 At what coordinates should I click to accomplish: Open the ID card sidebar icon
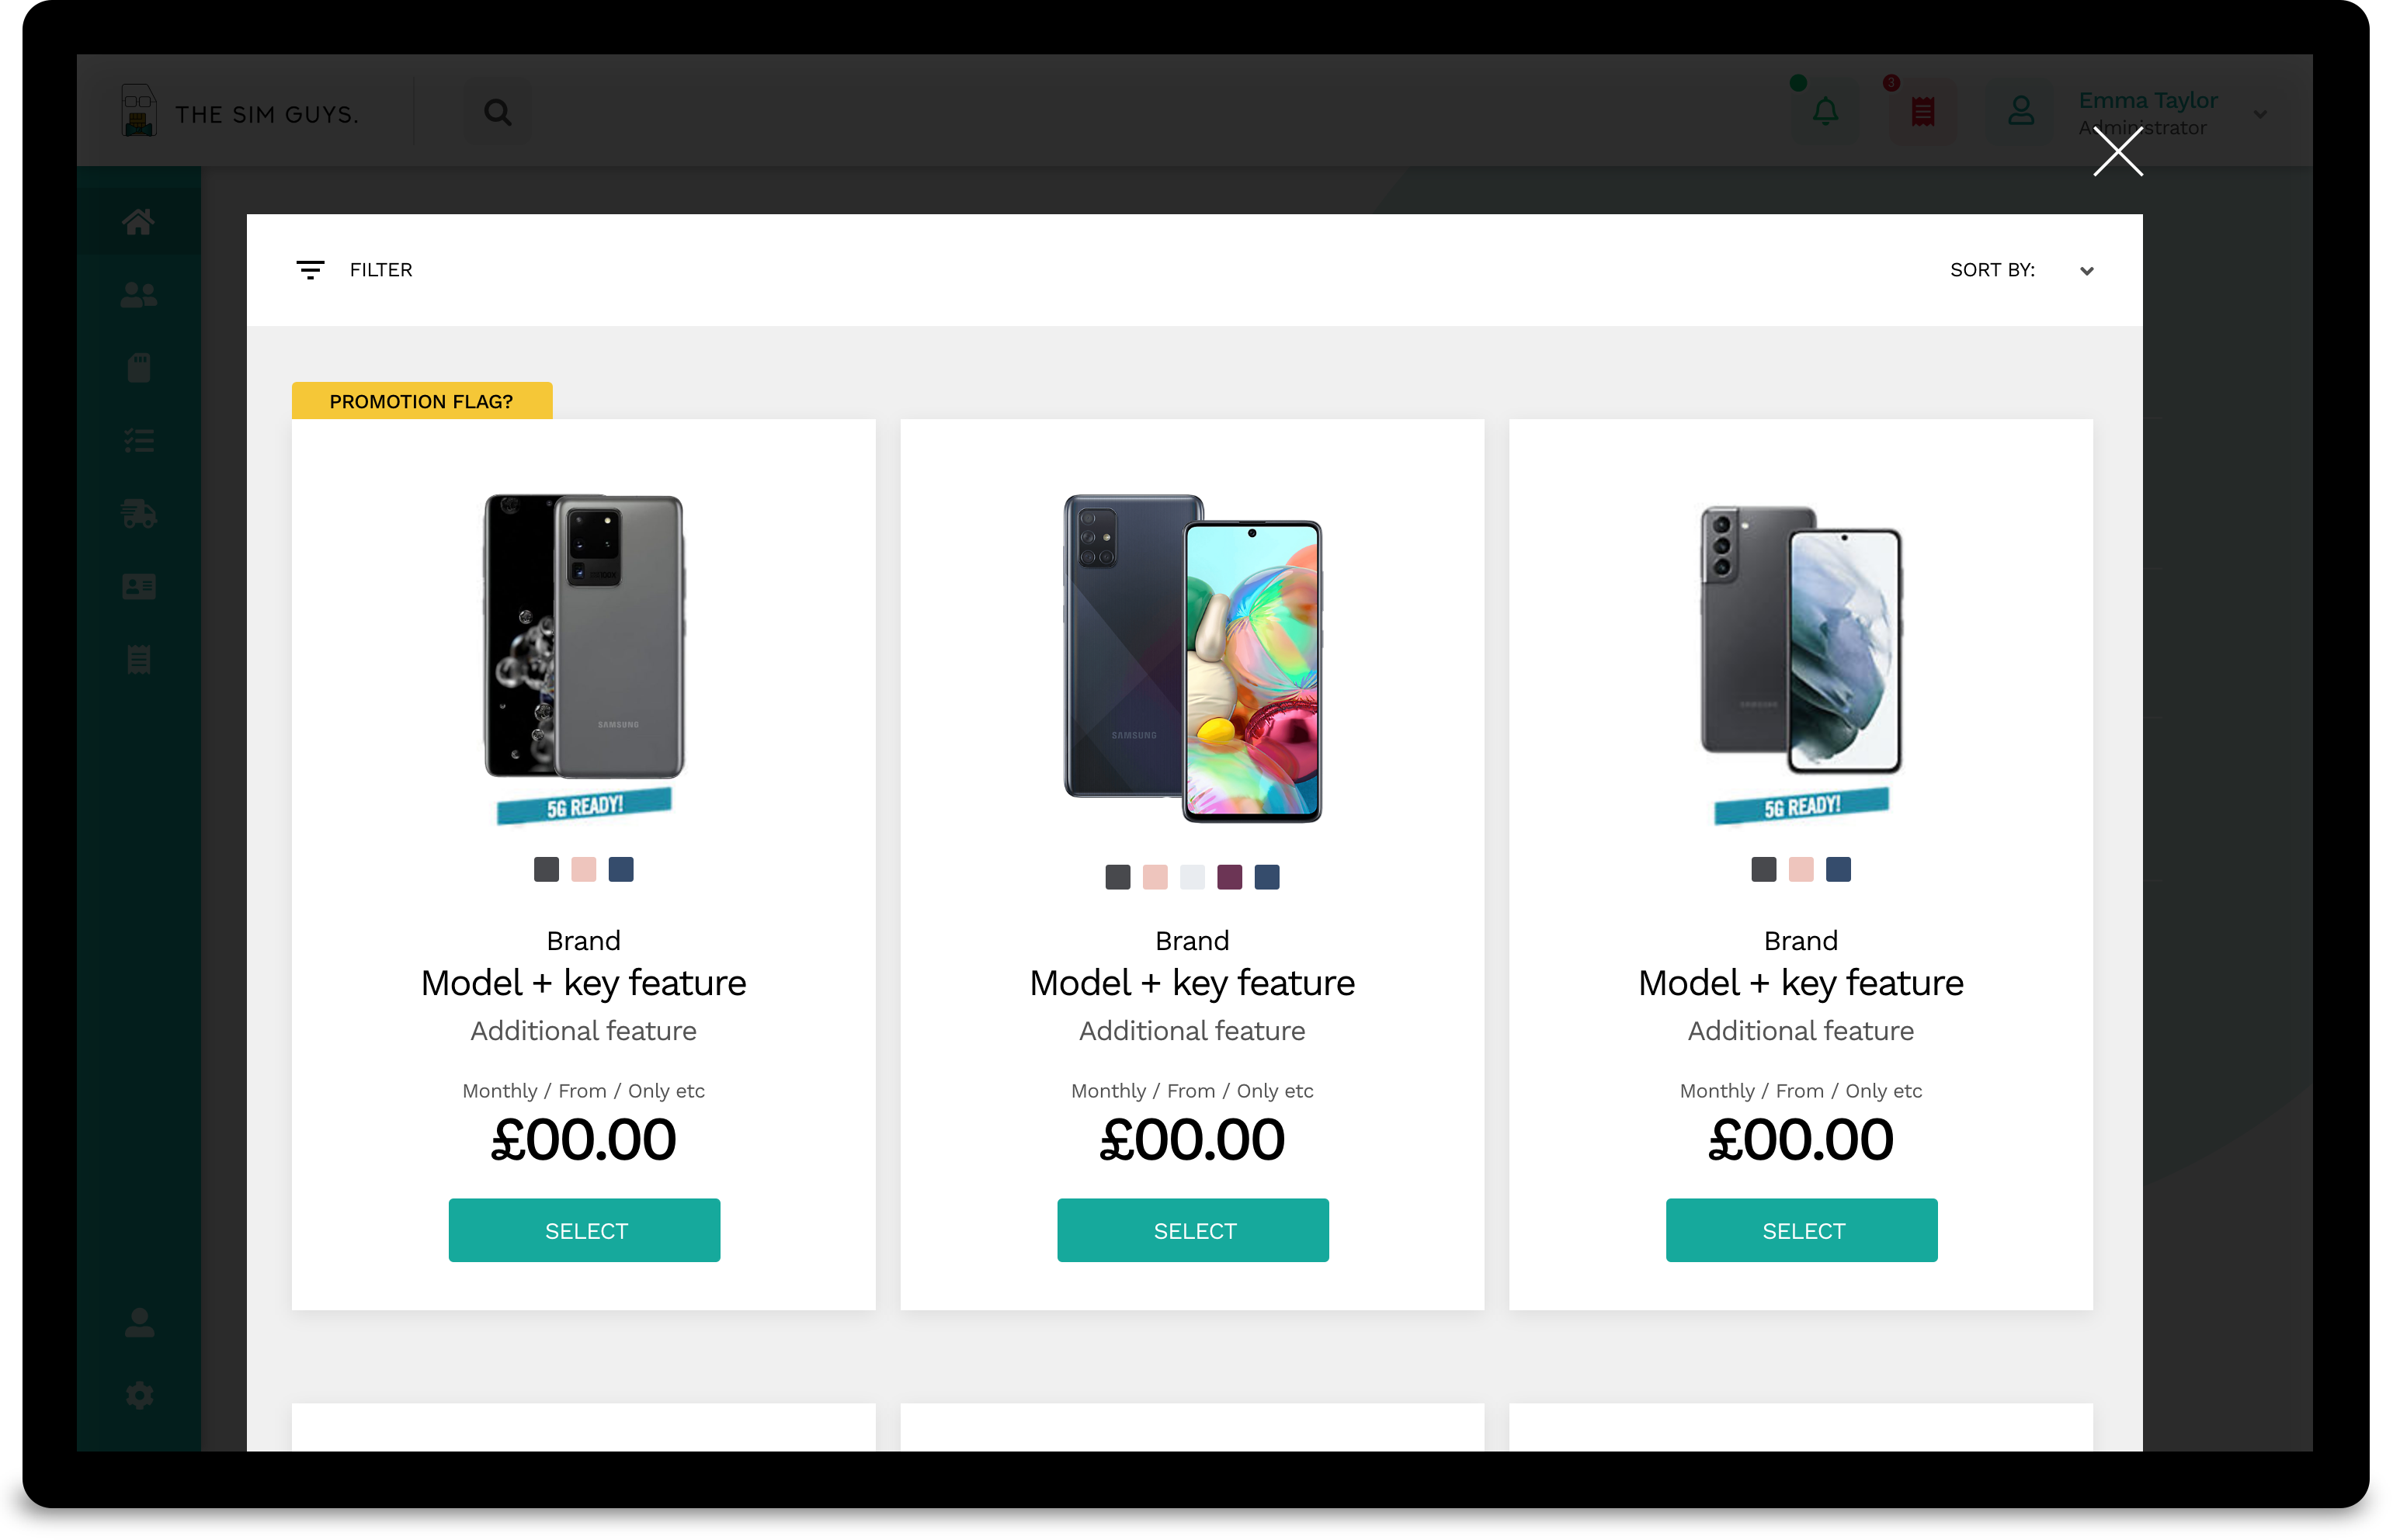click(x=139, y=587)
